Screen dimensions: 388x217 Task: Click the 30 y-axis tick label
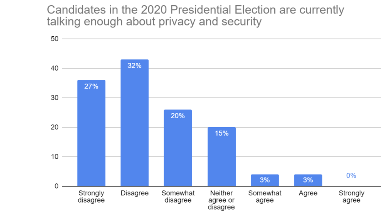pos(54,98)
